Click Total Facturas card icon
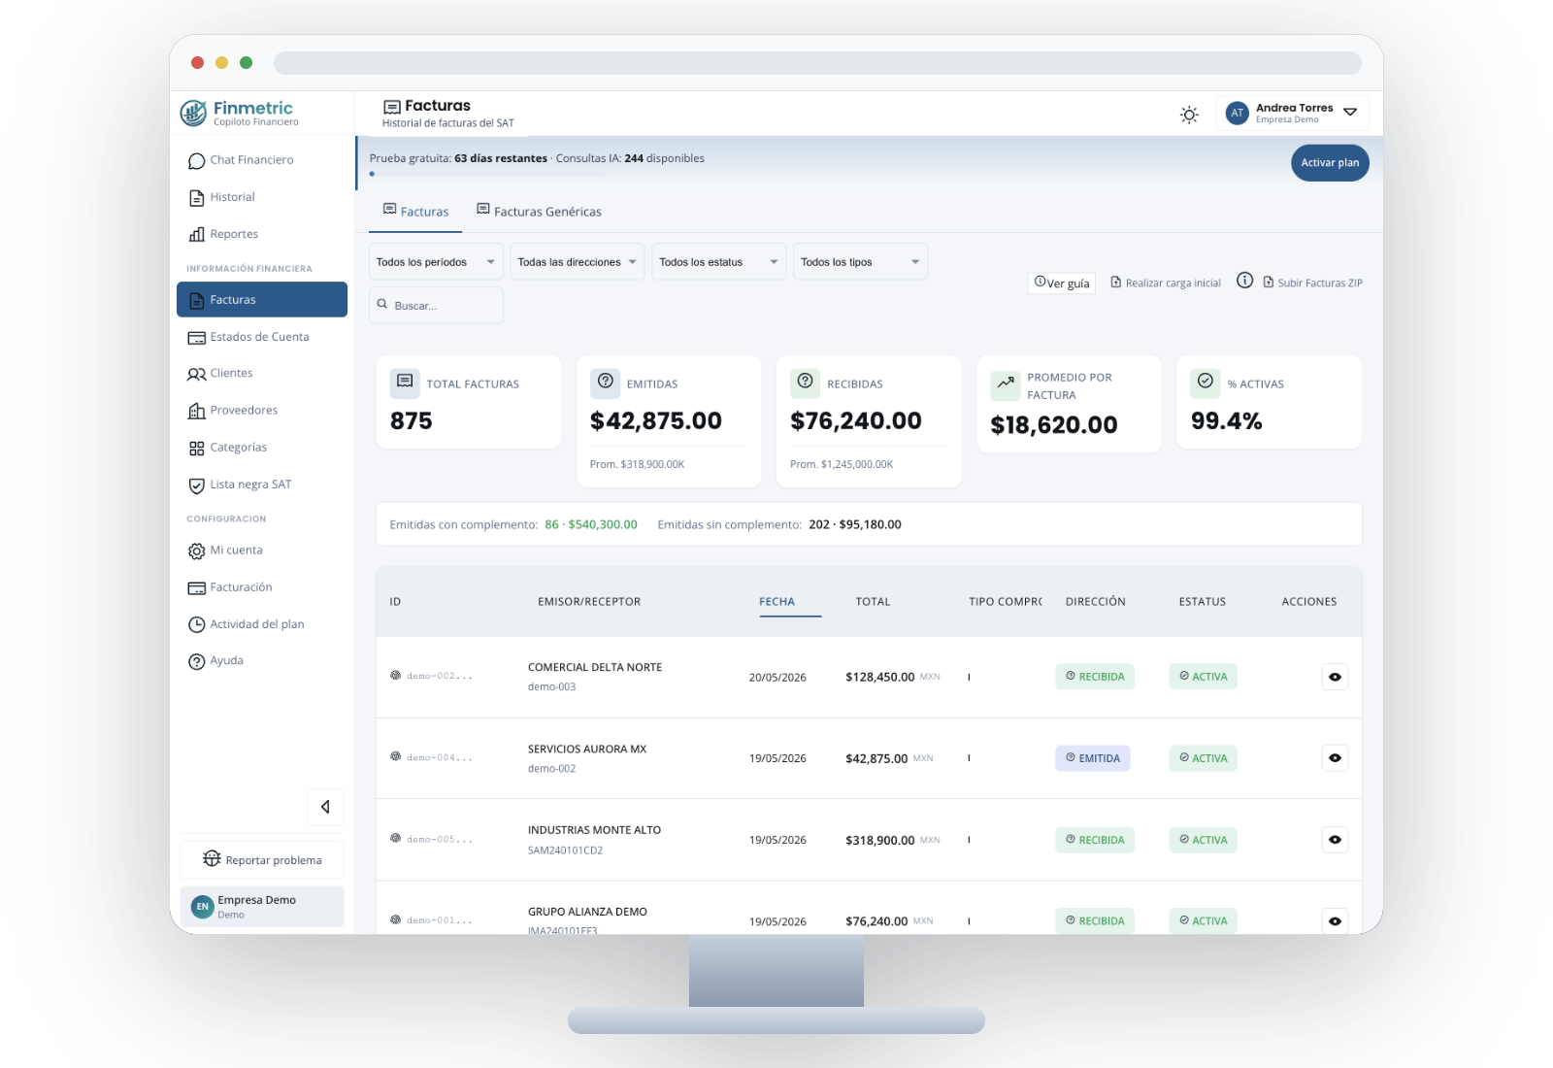Screen dimensions: 1553x1068 click(405, 383)
